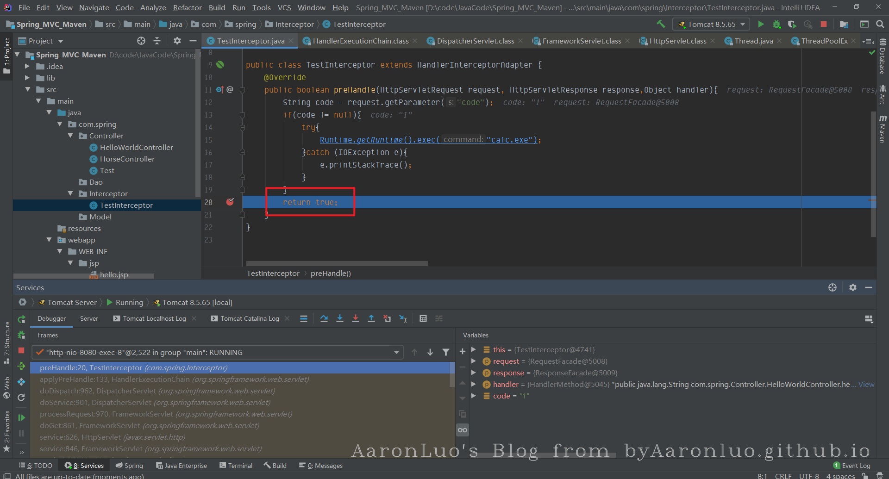Toggle the Structure tool window button
Viewport: 889px width, 479px height.
(6, 342)
